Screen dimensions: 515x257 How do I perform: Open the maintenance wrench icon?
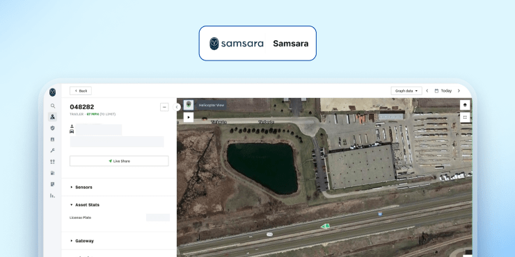coord(53,151)
